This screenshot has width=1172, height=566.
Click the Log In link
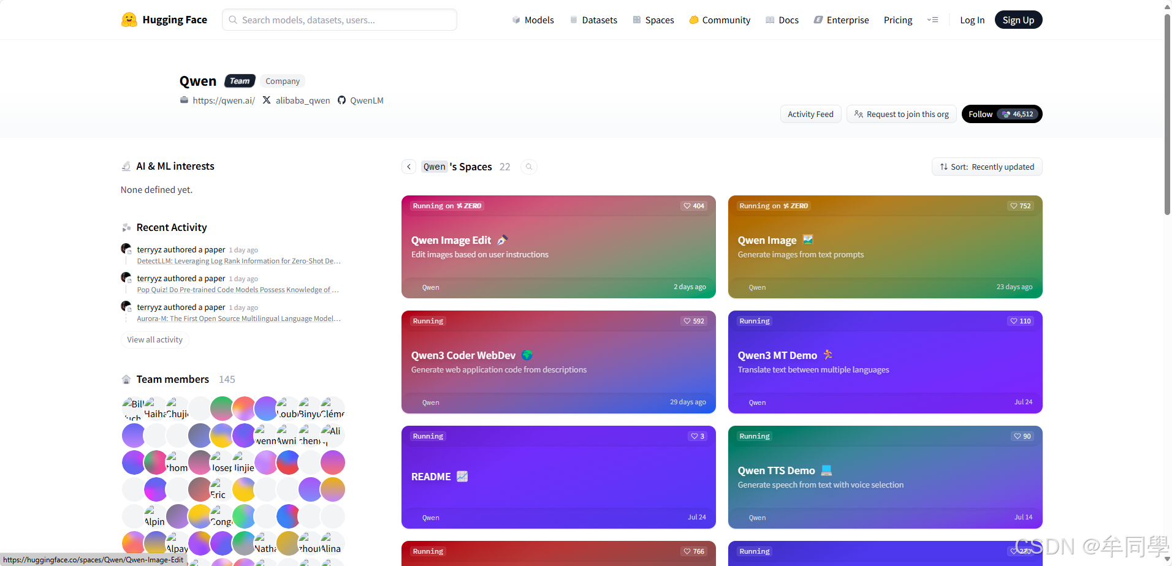click(x=972, y=20)
